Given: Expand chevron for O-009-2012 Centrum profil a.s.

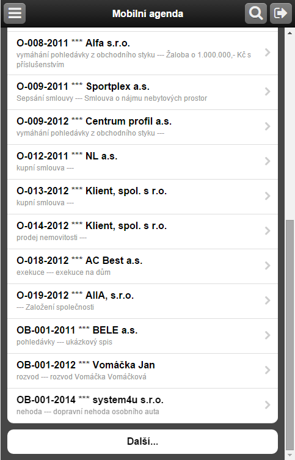Looking at the screenshot, I should click(268, 126).
